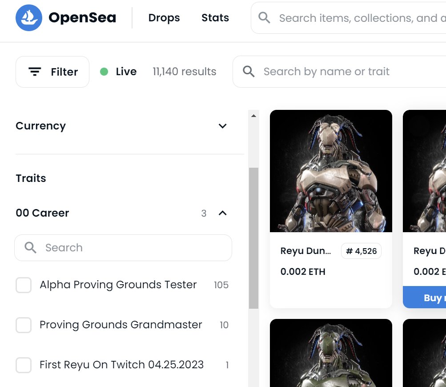Click the magnifier icon in top search bar

[x=264, y=18]
